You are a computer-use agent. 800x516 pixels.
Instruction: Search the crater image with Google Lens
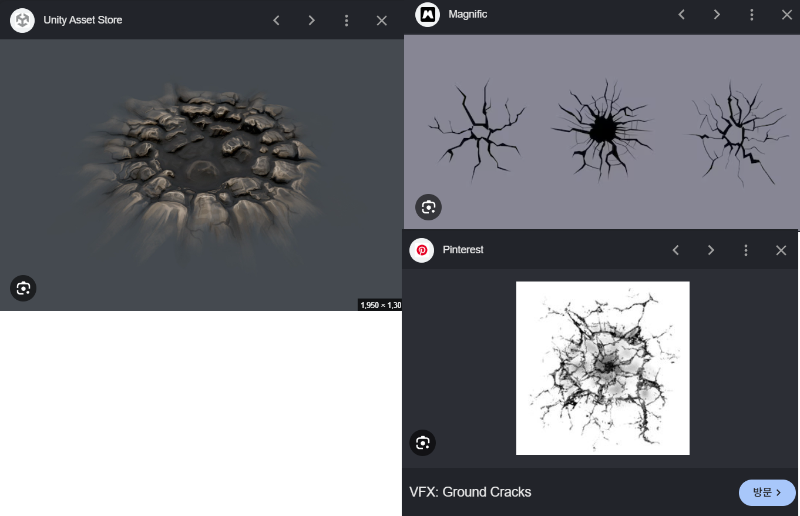[x=23, y=289]
